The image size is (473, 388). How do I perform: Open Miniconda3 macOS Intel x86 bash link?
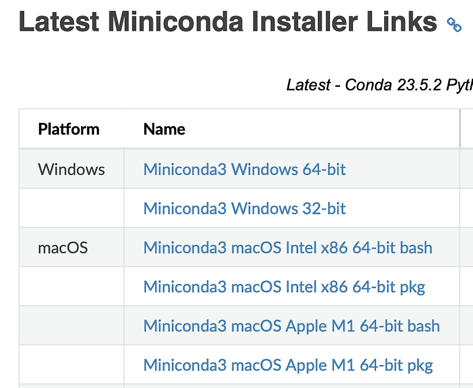click(287, 247)
